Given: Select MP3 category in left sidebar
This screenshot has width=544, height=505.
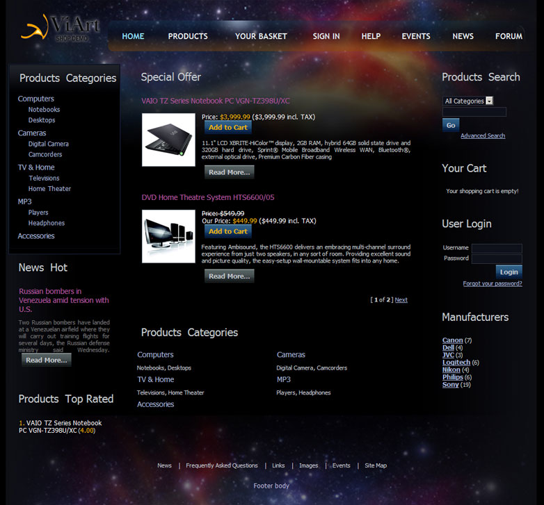Looking at the screenshot, I should click(24, 201).
